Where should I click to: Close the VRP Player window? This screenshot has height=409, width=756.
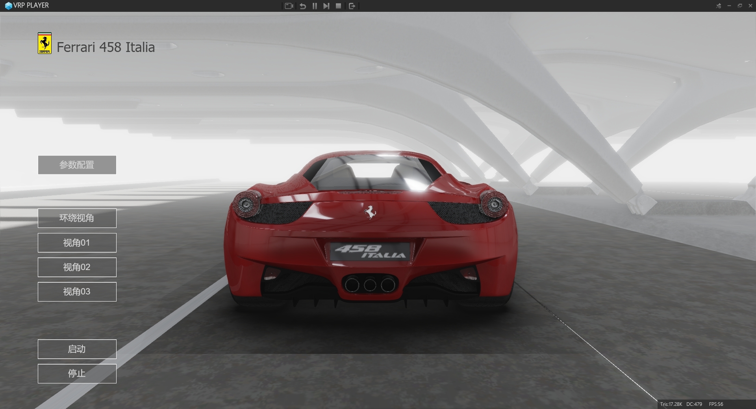click(750, 6)
